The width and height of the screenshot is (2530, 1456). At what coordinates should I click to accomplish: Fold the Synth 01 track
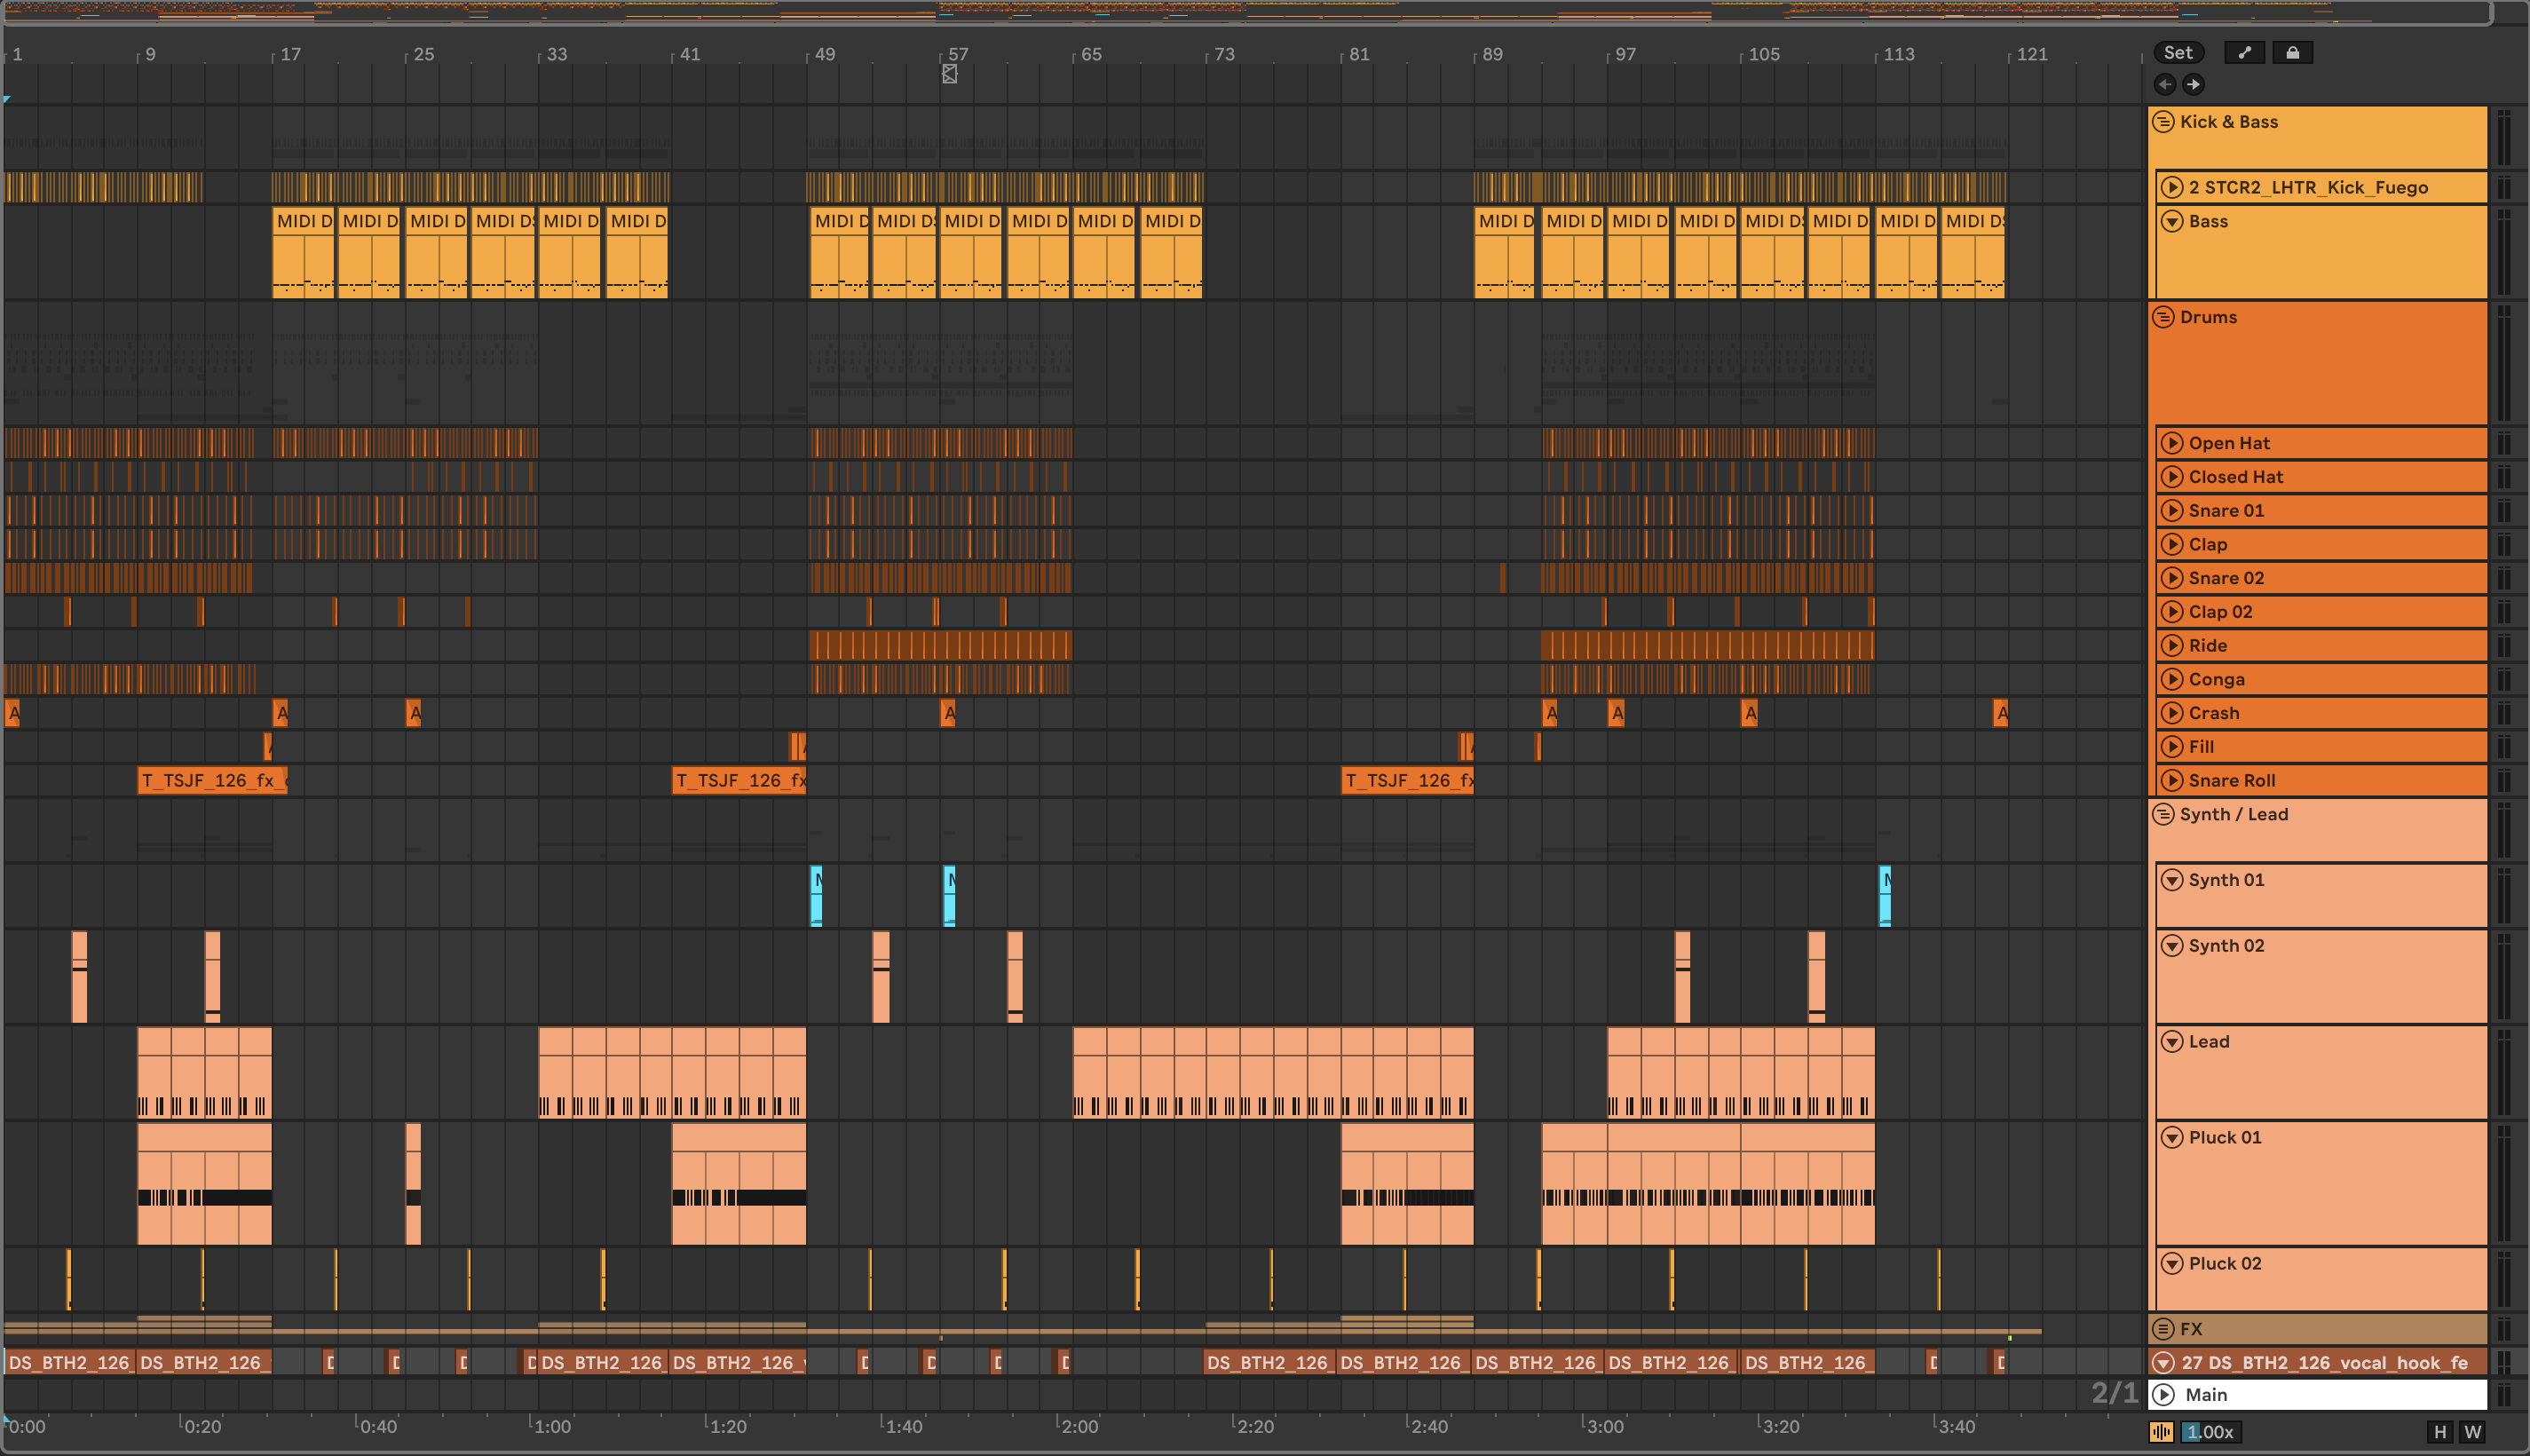[2172, 880]
